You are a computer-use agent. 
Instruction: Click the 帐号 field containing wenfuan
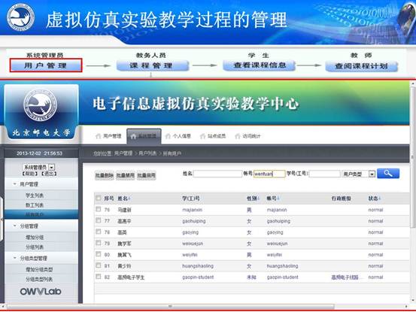[x=269, y=174]
